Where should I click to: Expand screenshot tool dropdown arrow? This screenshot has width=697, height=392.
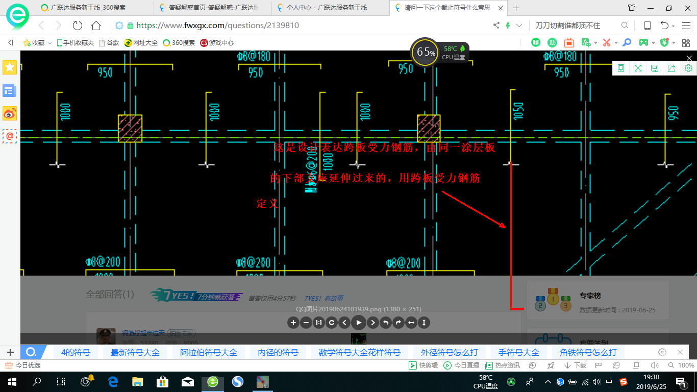coord(616,43)
